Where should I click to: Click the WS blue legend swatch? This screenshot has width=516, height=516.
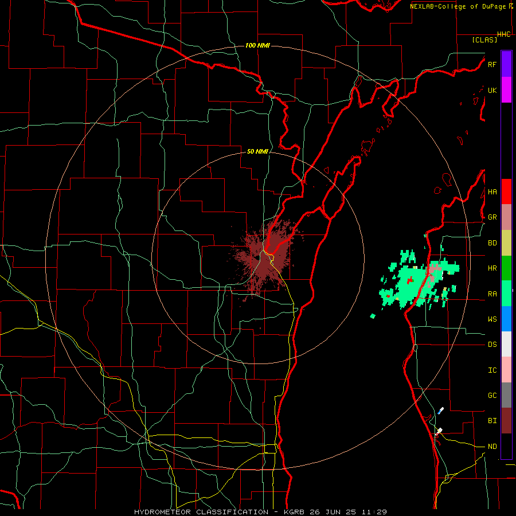(506, 319)
